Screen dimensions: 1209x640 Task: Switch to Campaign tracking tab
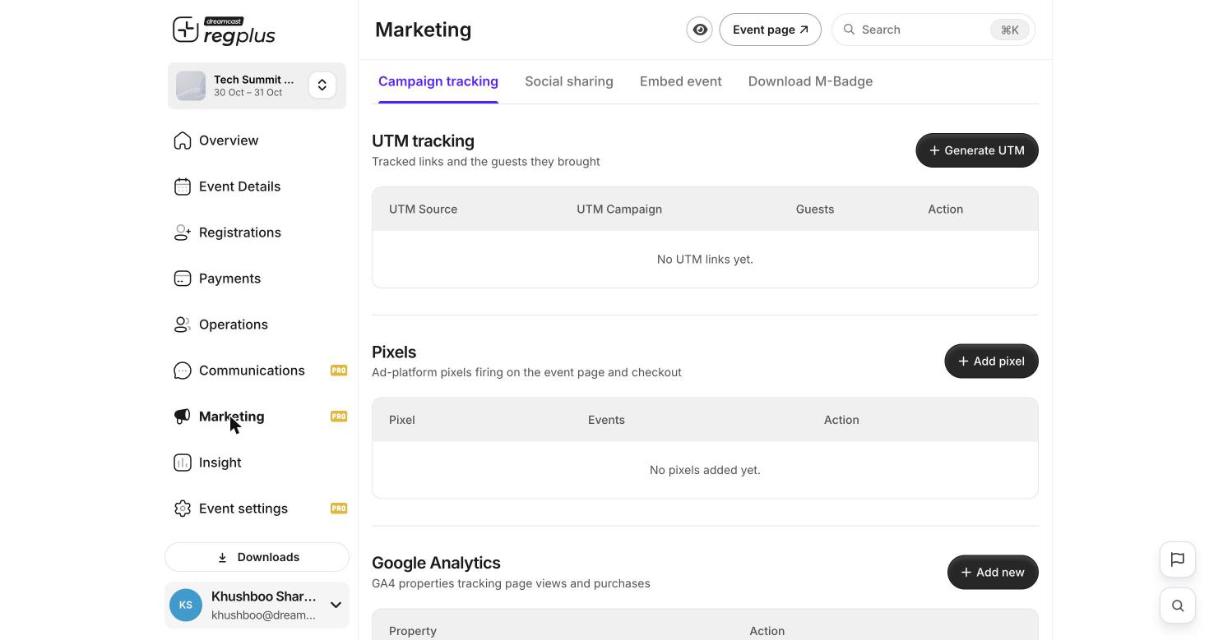(x=438, y=81)
